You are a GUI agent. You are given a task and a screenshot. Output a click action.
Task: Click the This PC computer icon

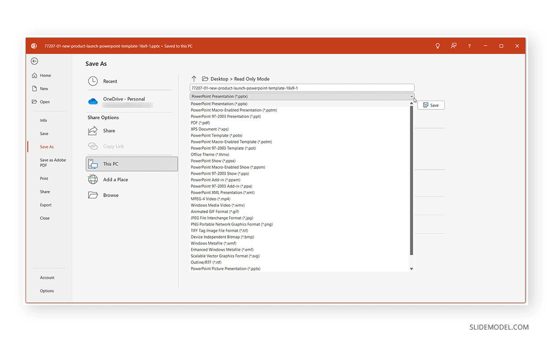(x=93, y=164)
